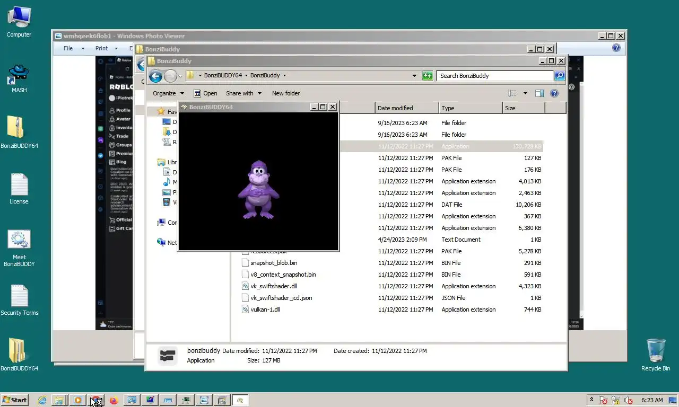Select snapshot_blob.bin file
Viewport: 679px width, 407px height.
point(392,263)
